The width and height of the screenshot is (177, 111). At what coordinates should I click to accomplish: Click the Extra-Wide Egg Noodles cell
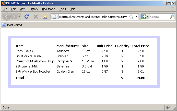point(33,72)
